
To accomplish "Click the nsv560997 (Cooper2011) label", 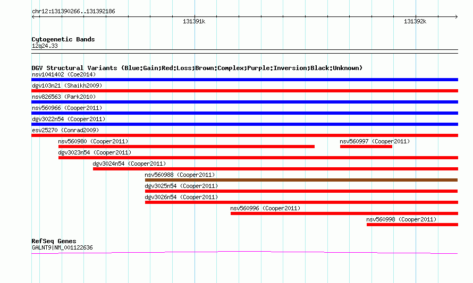I will click(375, 141).
